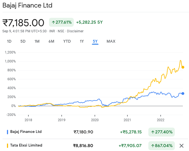
Task: Click the ₹7,185.00 price heading
Action: tap(23, 23)
